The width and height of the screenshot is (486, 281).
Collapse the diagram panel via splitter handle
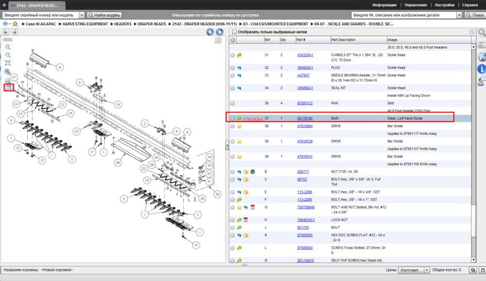click(x=227, y=145)
